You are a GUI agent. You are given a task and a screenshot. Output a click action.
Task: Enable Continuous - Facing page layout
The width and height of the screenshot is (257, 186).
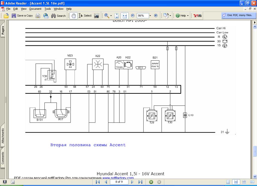(244, 182)
